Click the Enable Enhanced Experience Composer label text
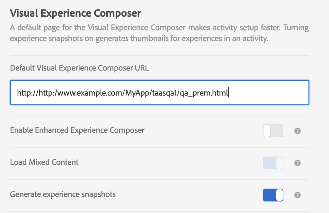This screenshot has width=329, height=213. pyautogui.click(x=77, y=130)
